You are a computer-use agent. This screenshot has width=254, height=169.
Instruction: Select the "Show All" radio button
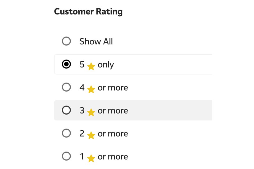(x=66, y=41)
